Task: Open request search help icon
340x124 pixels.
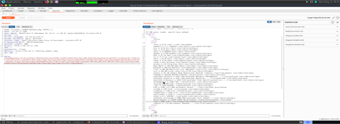Action: (2, 116)
